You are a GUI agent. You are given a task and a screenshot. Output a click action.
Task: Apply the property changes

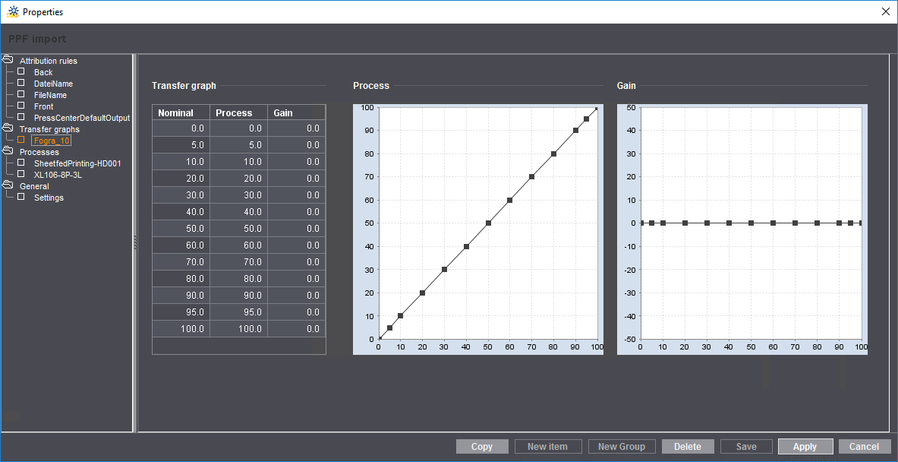(805, 447)
